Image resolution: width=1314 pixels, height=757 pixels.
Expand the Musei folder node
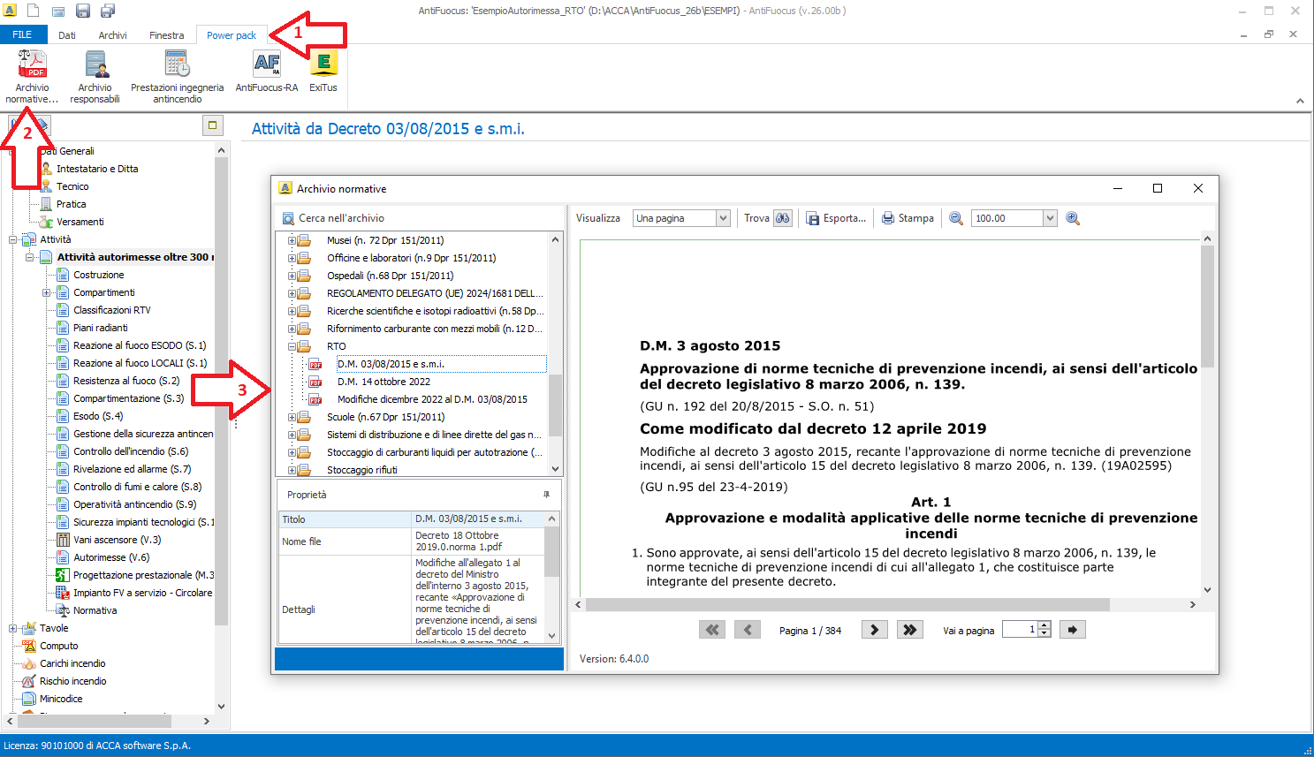coord(292,240)
